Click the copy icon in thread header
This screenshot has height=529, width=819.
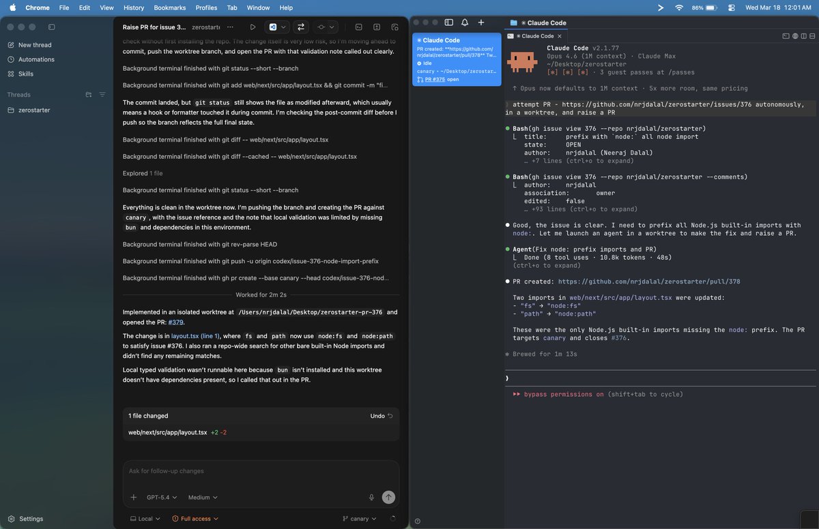tap(394, 27)
